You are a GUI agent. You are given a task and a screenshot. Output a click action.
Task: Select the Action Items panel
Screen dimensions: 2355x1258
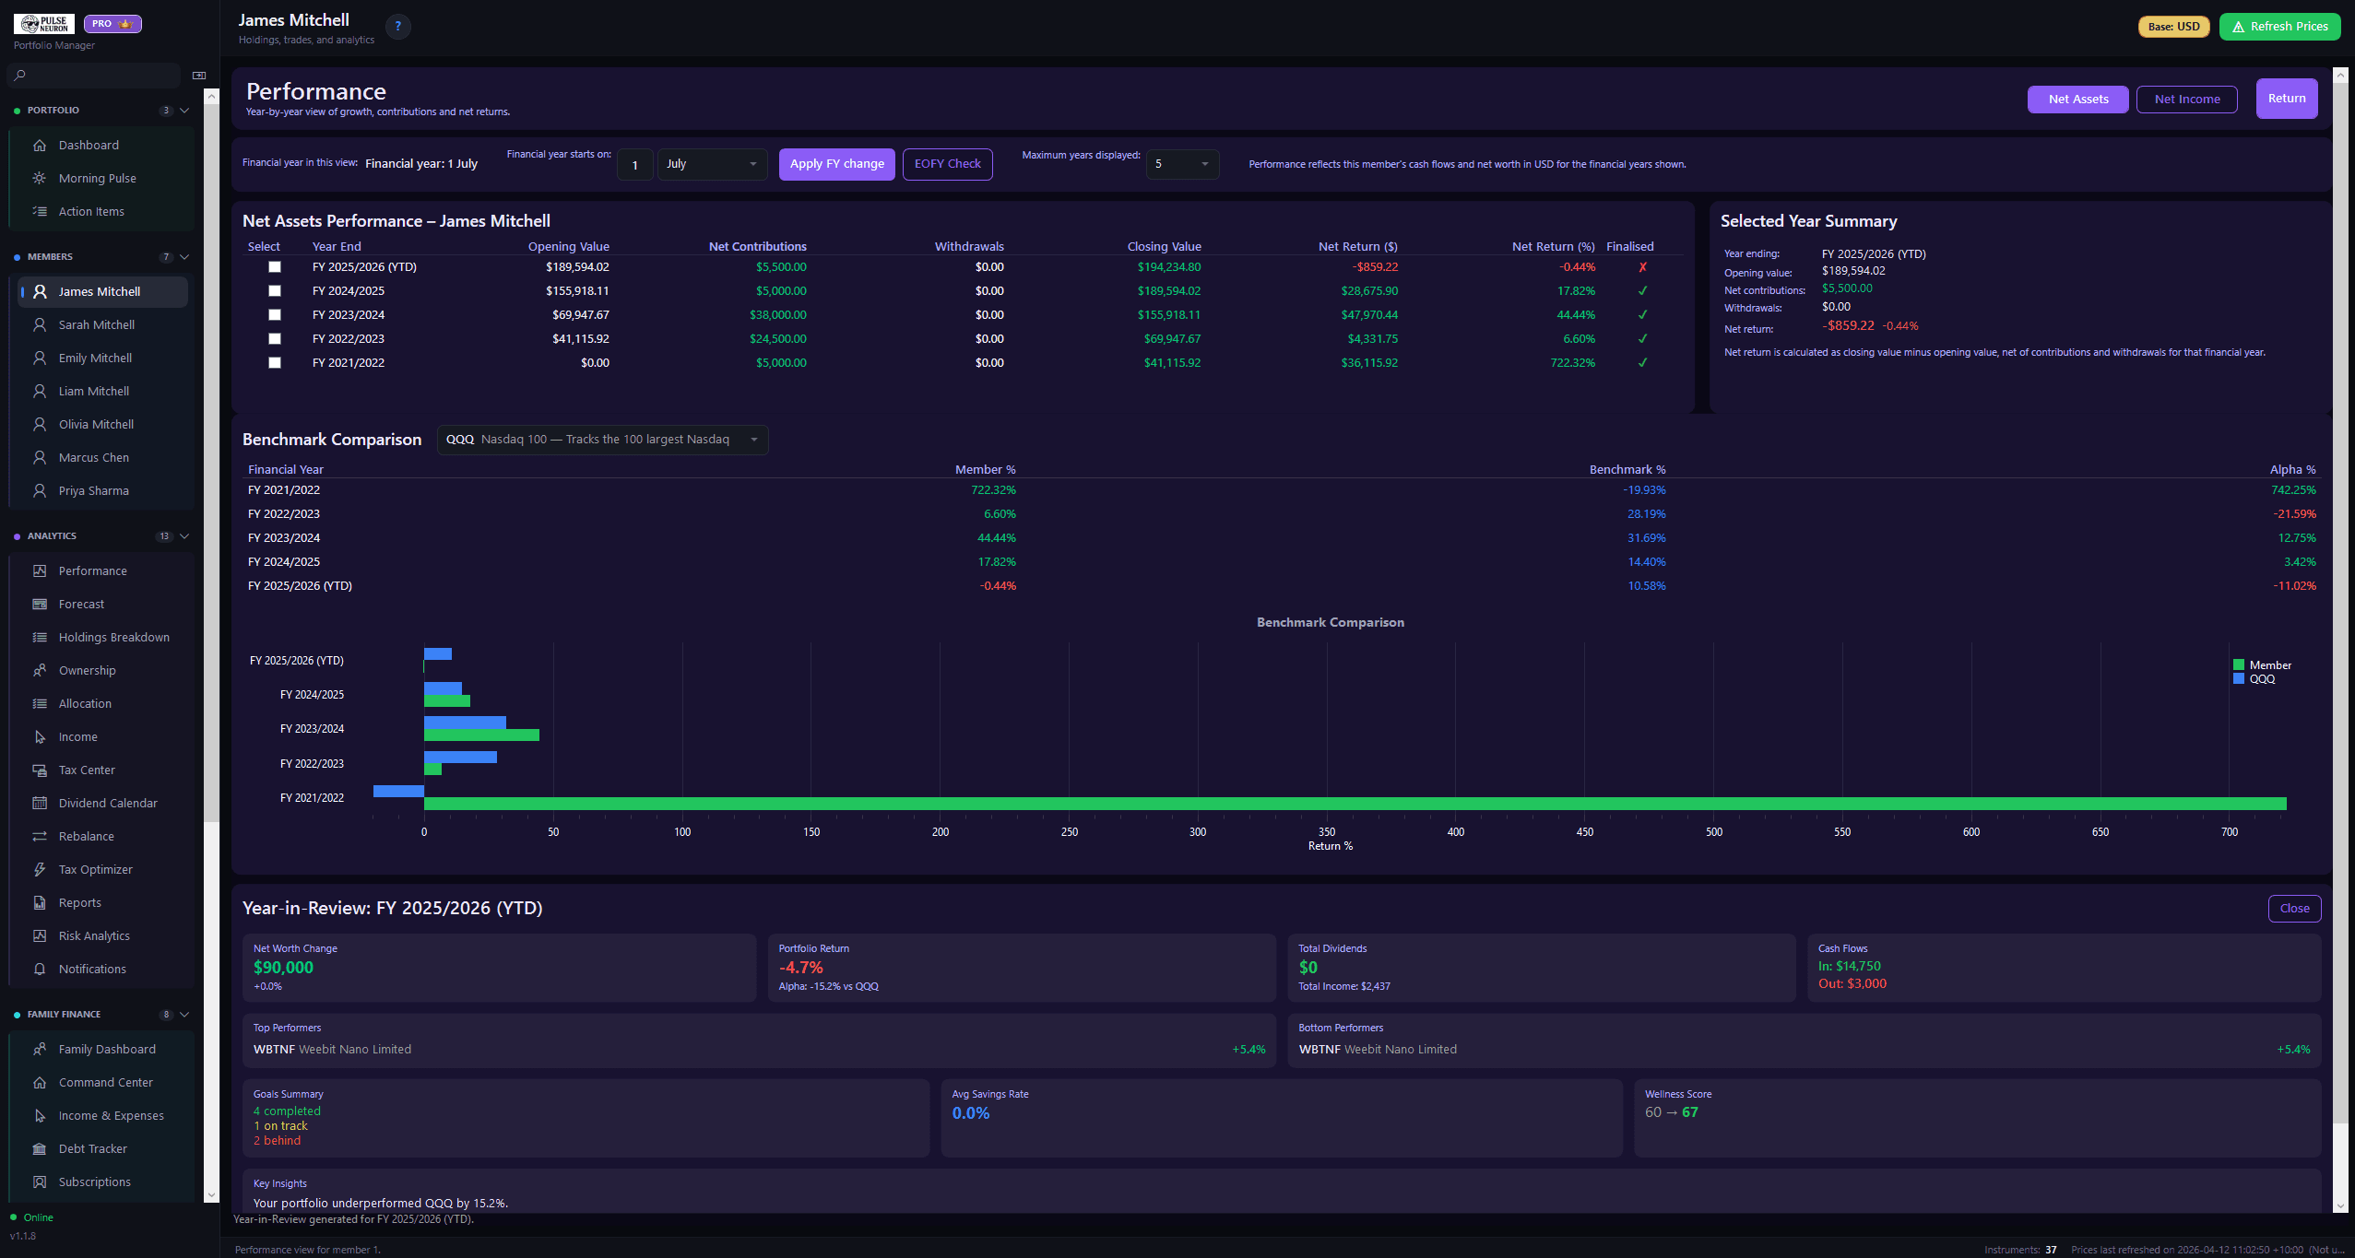pos(93,211)
